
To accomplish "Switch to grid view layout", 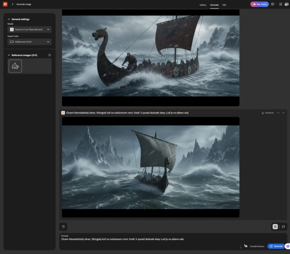I will (275, 226).
